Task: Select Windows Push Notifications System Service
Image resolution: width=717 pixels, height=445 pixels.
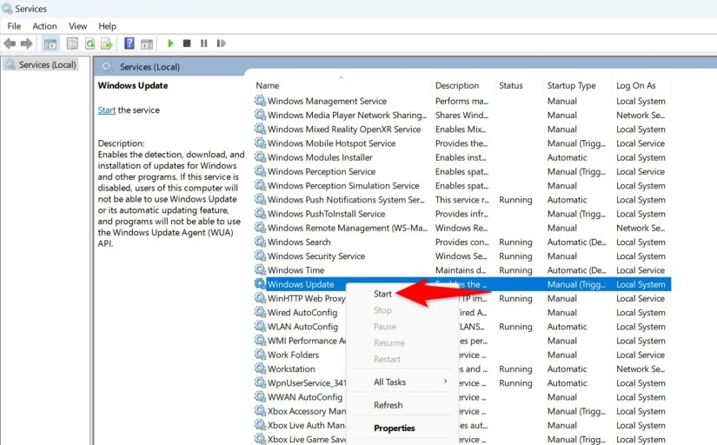Action: click(462, 200)
